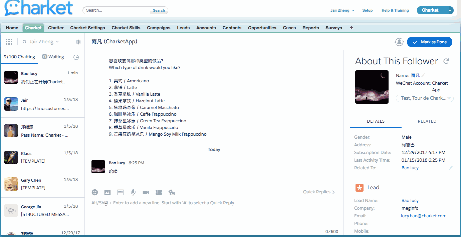The width and height of the screenshot is (461, 237).
Task: Open the gear settings in chat sidebar
Action: [x=78, y=42]
